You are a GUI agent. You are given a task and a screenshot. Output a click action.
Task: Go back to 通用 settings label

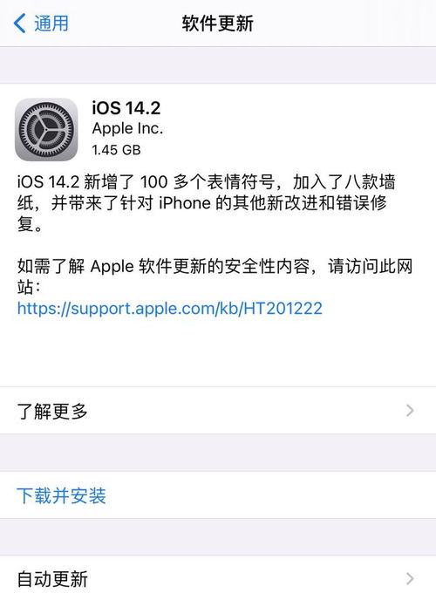click(x=51, y=23)
